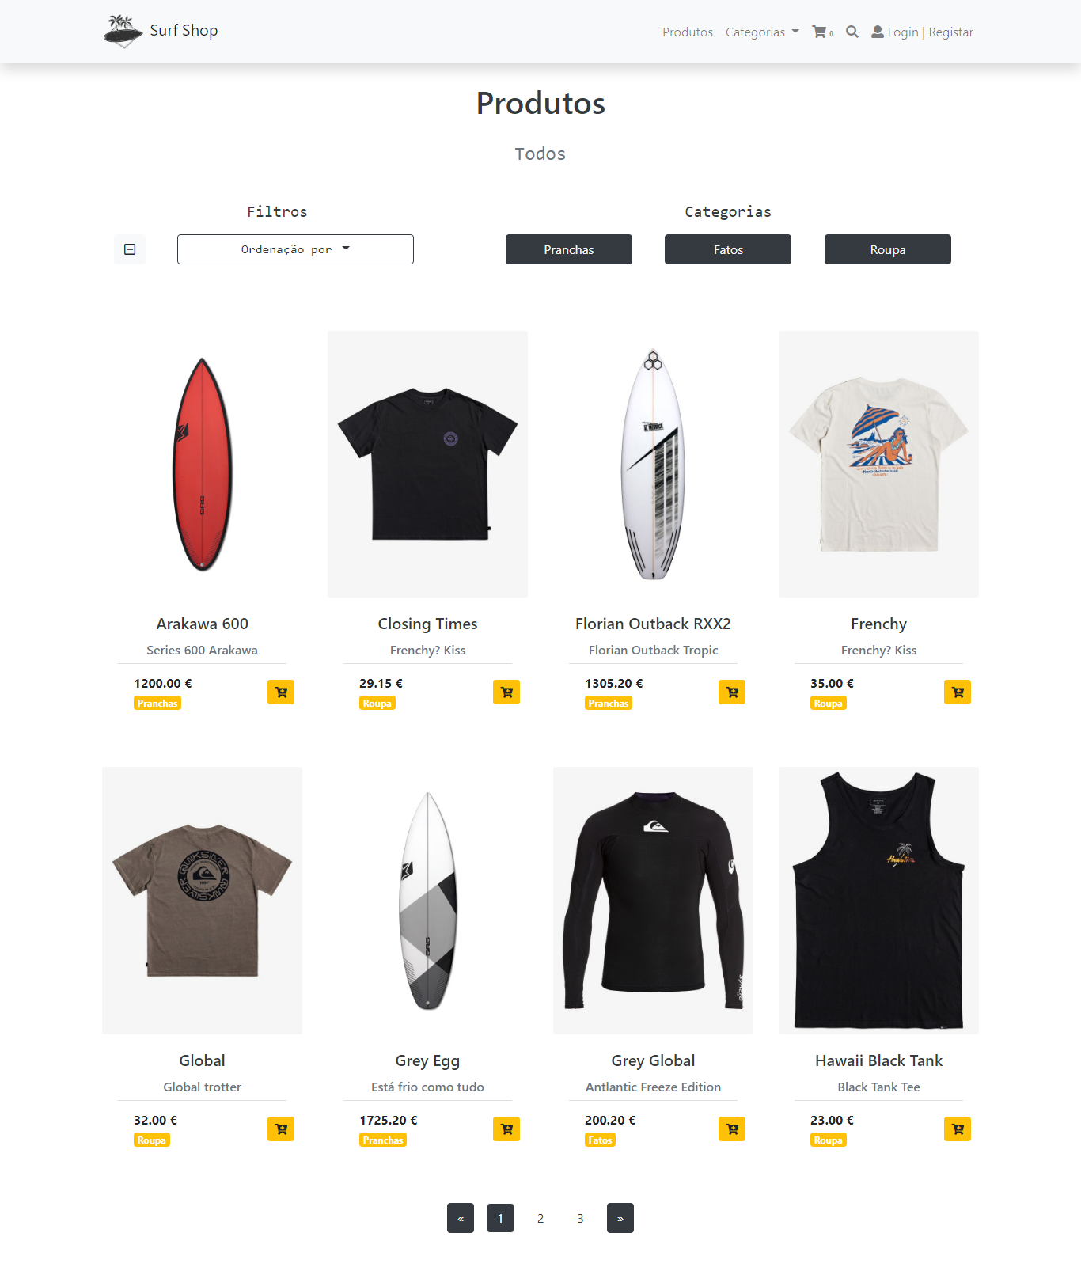This screenshot has width=1081, height=1271.
Task: Add Florian Outback RXX2 to cart
Action: click(x=732, y=692)
